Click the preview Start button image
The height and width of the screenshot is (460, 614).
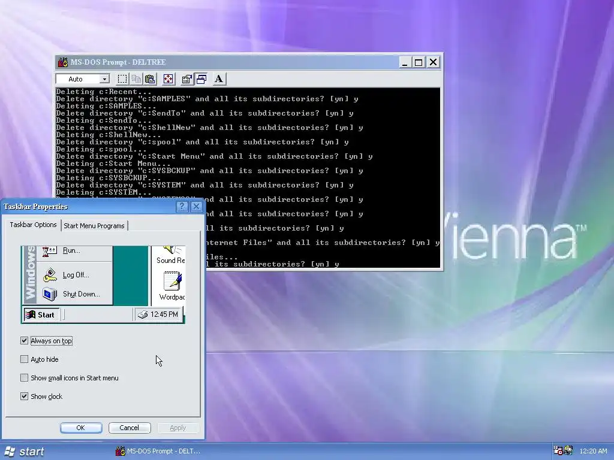coord(41,315)
